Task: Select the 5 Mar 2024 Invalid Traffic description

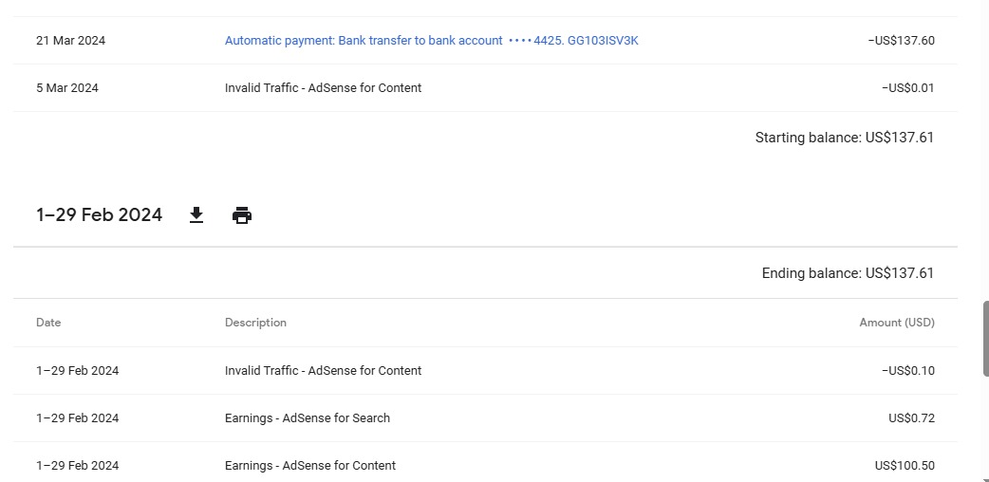Action: pos(323,87)
